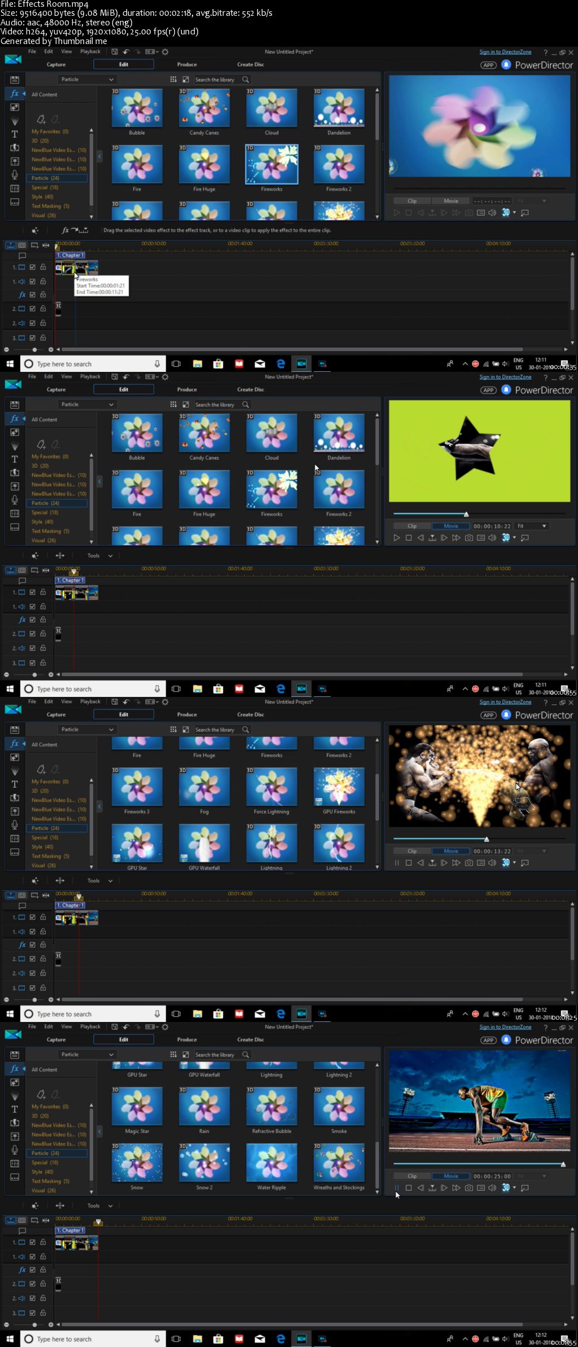Click magic tool icon in green-star-preview frame
578x1347 pixels.
pos(35,556)
